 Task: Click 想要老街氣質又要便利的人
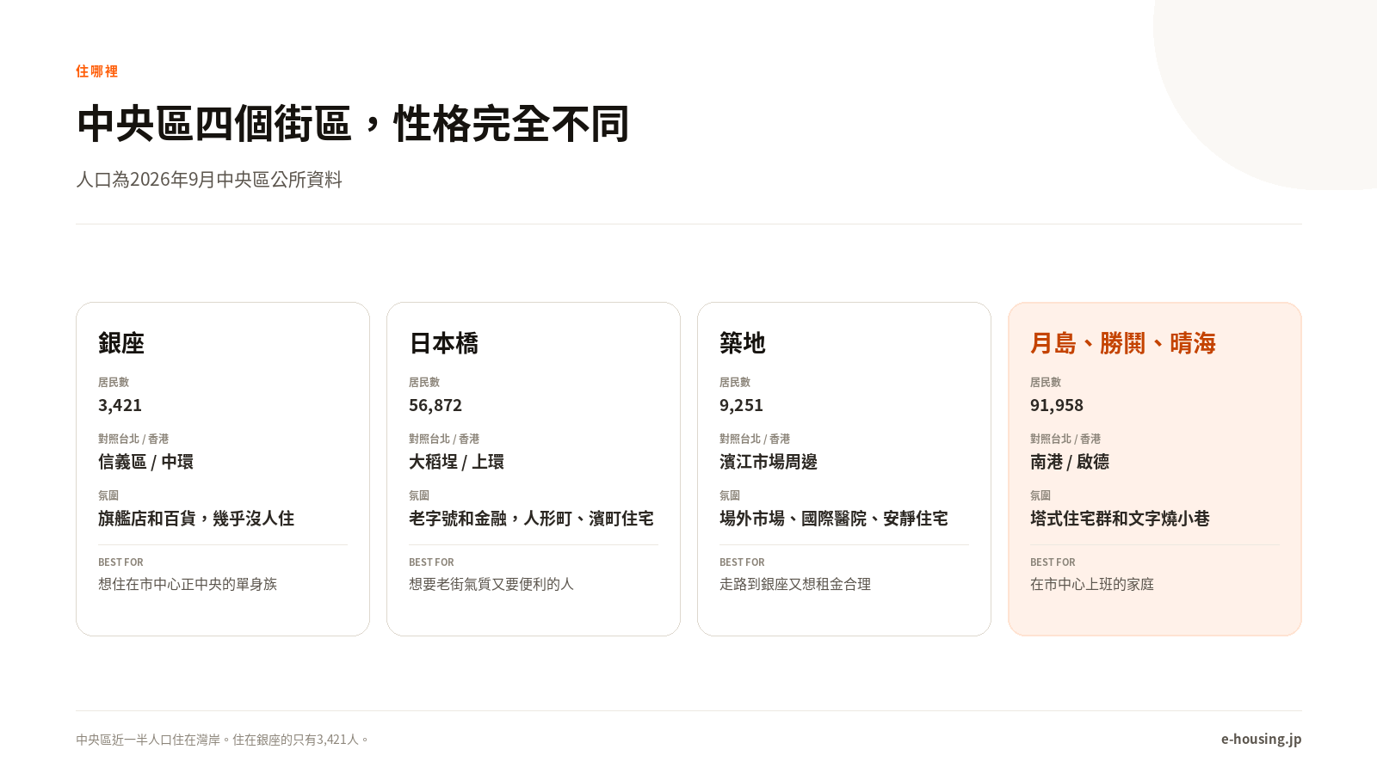tap(491, 584)
